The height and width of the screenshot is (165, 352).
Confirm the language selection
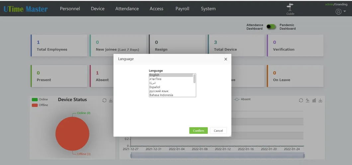tap(198, 130)
